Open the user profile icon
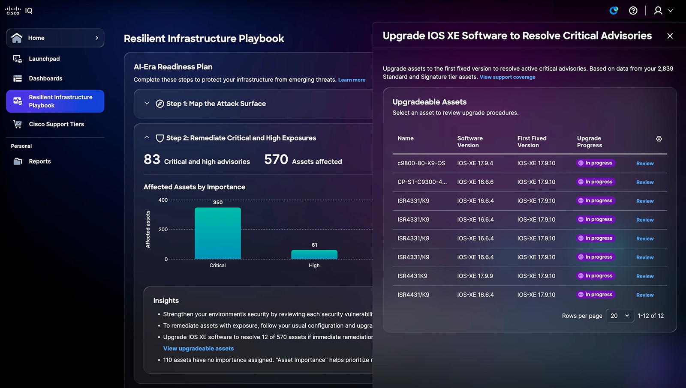This screenshot has height=388, width=686. click(x=658, y=11)
